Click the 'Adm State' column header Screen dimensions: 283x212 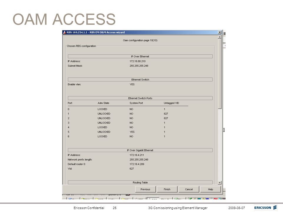(x=103, y=103)
